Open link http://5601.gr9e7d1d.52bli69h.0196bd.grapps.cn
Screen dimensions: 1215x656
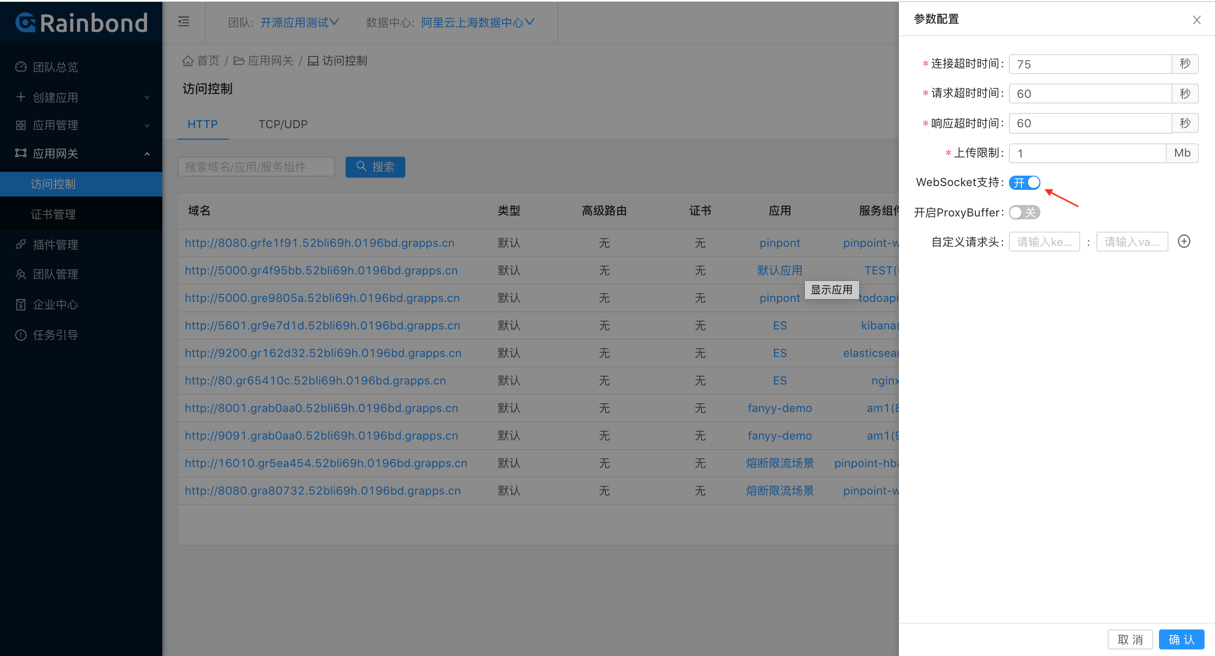(x=322, y=326)
